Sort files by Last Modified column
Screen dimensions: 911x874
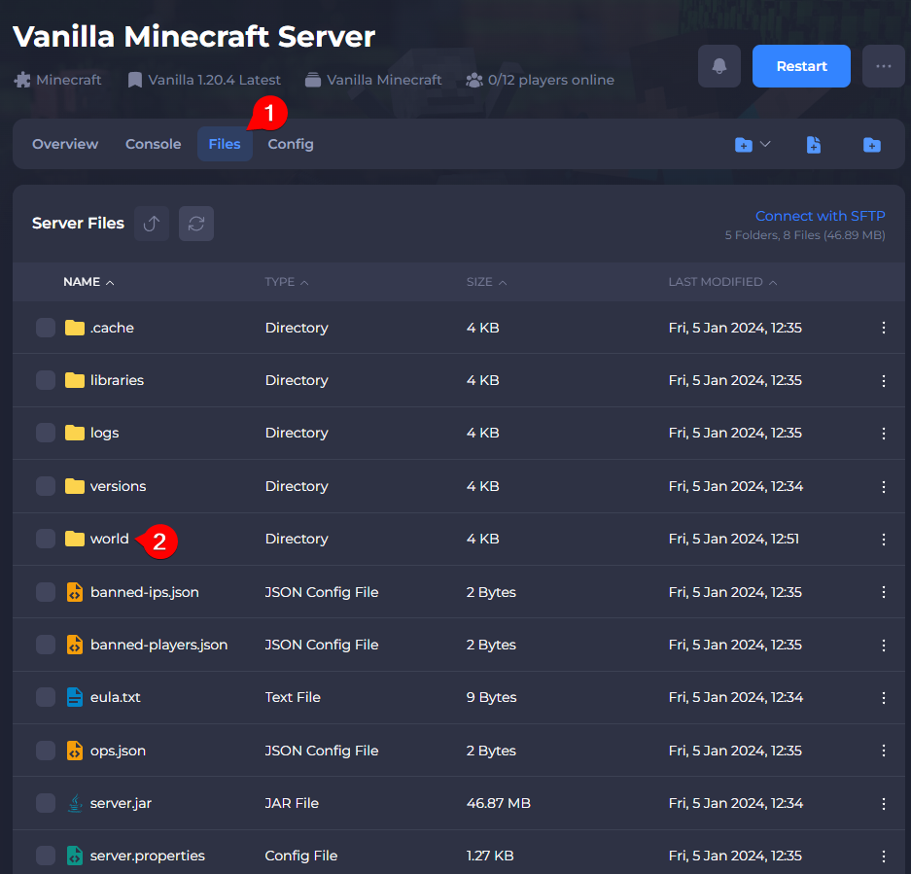point(716,282)
